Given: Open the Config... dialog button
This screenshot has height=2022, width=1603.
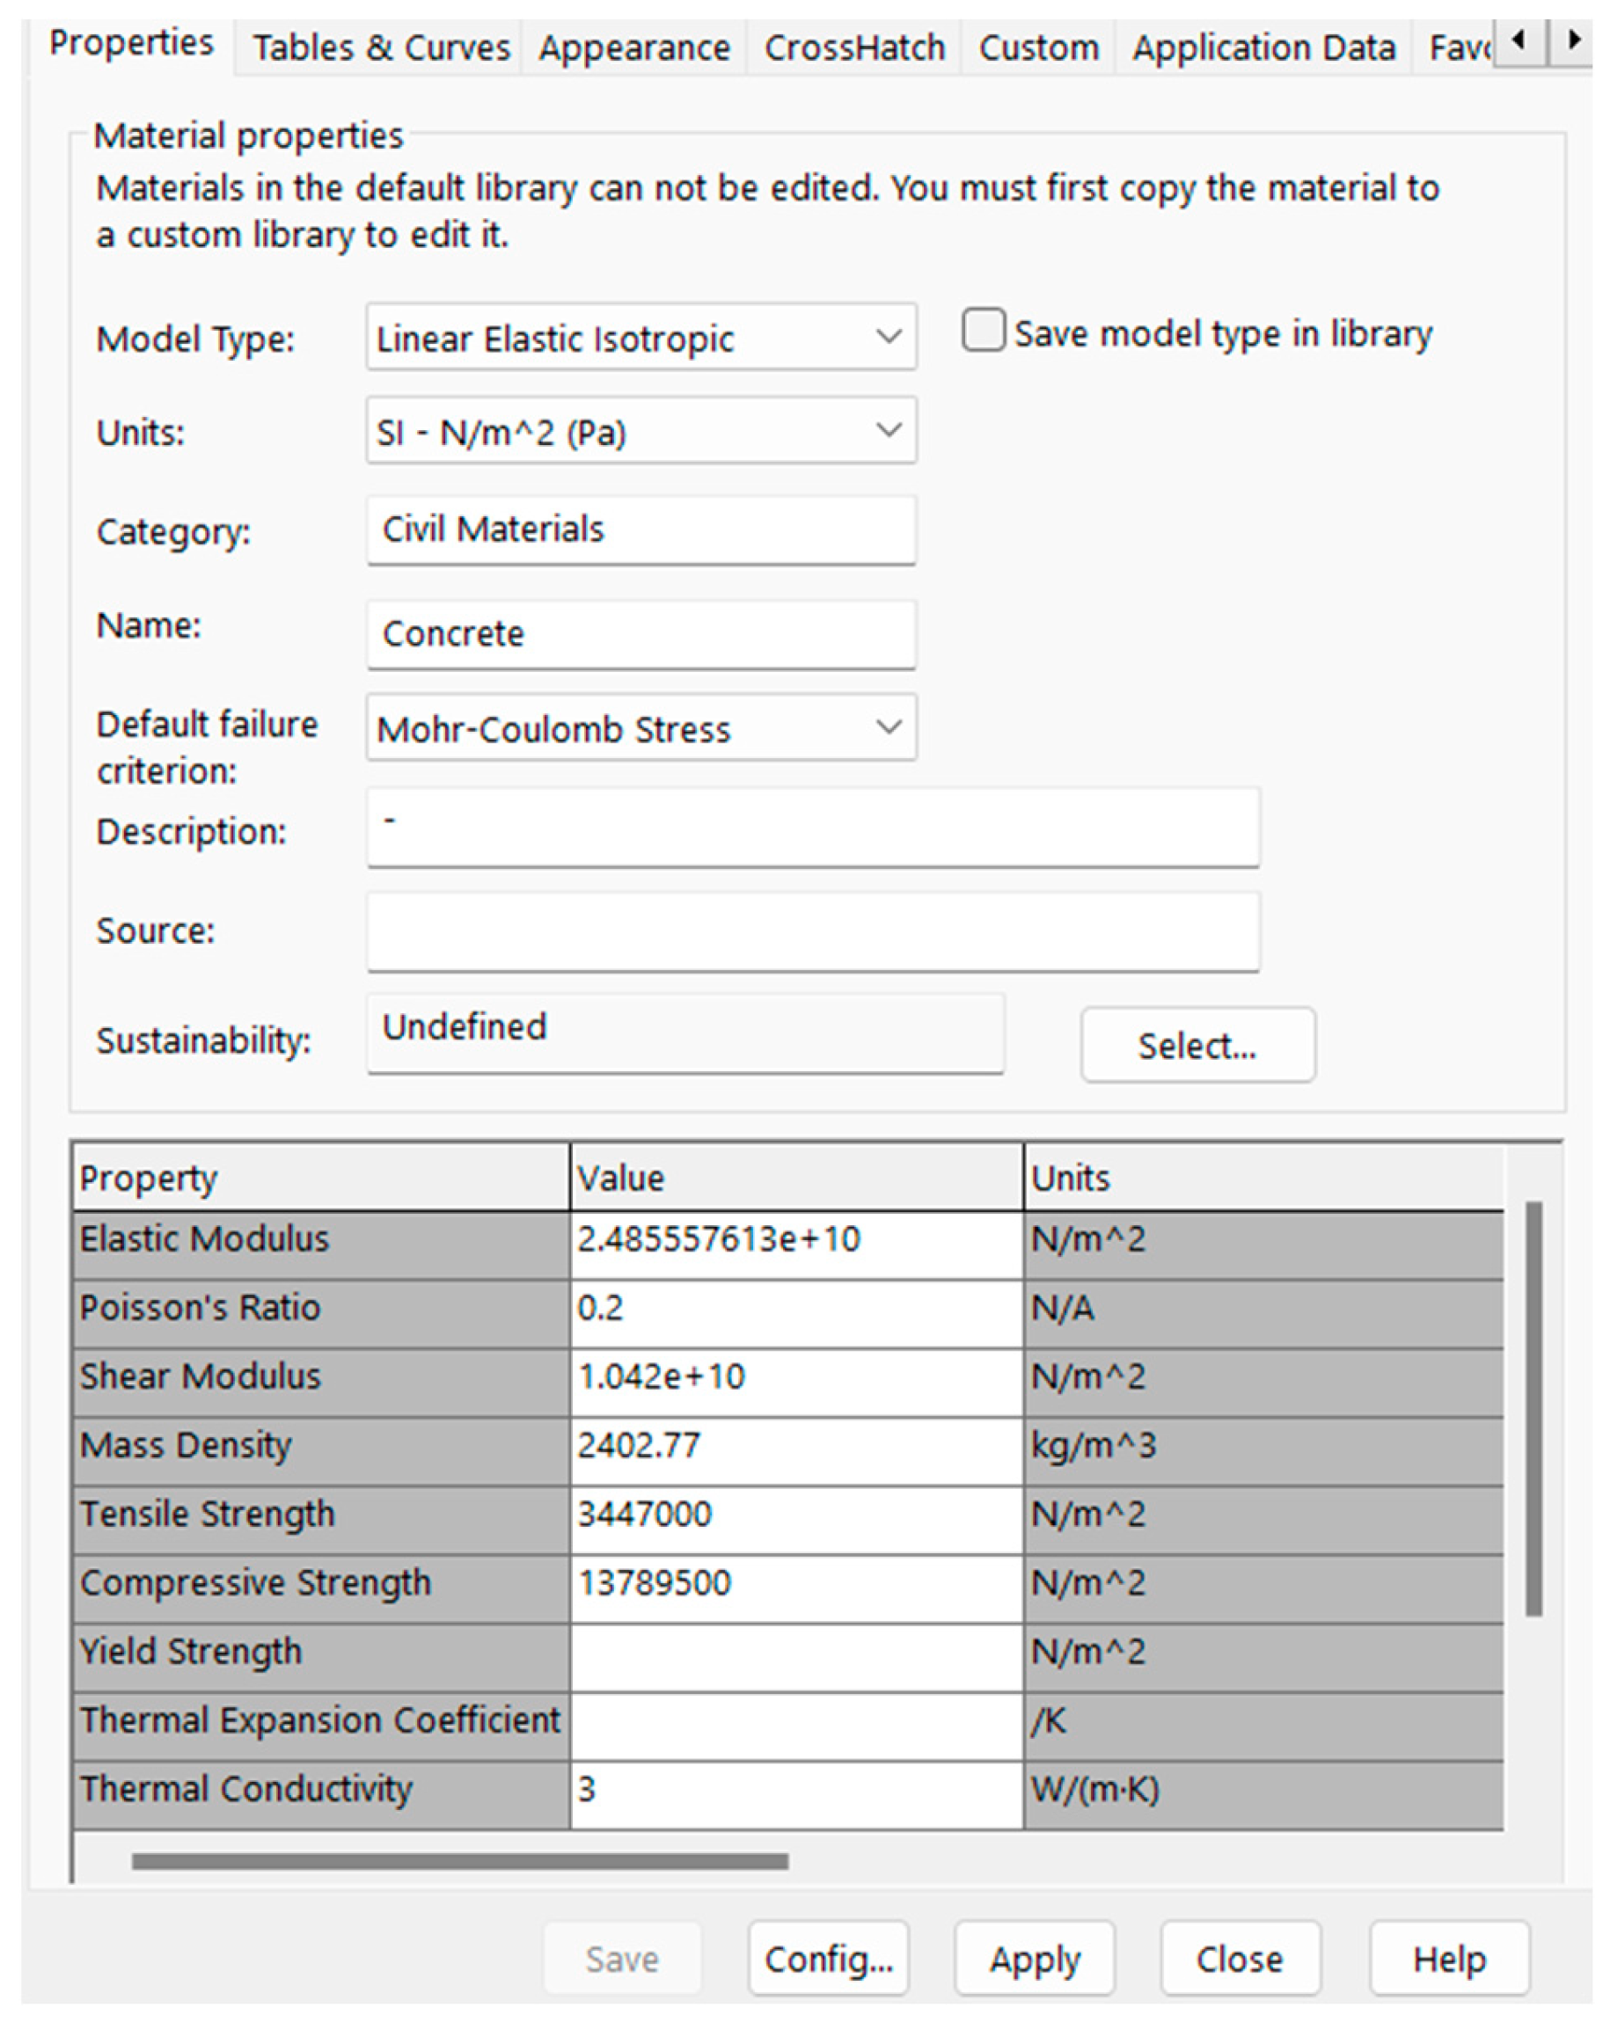Looking at the screenshot, I should tap(828, 1958).
